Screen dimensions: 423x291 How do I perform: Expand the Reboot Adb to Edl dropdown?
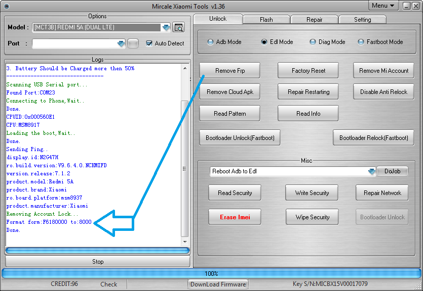tap(371, 171)
